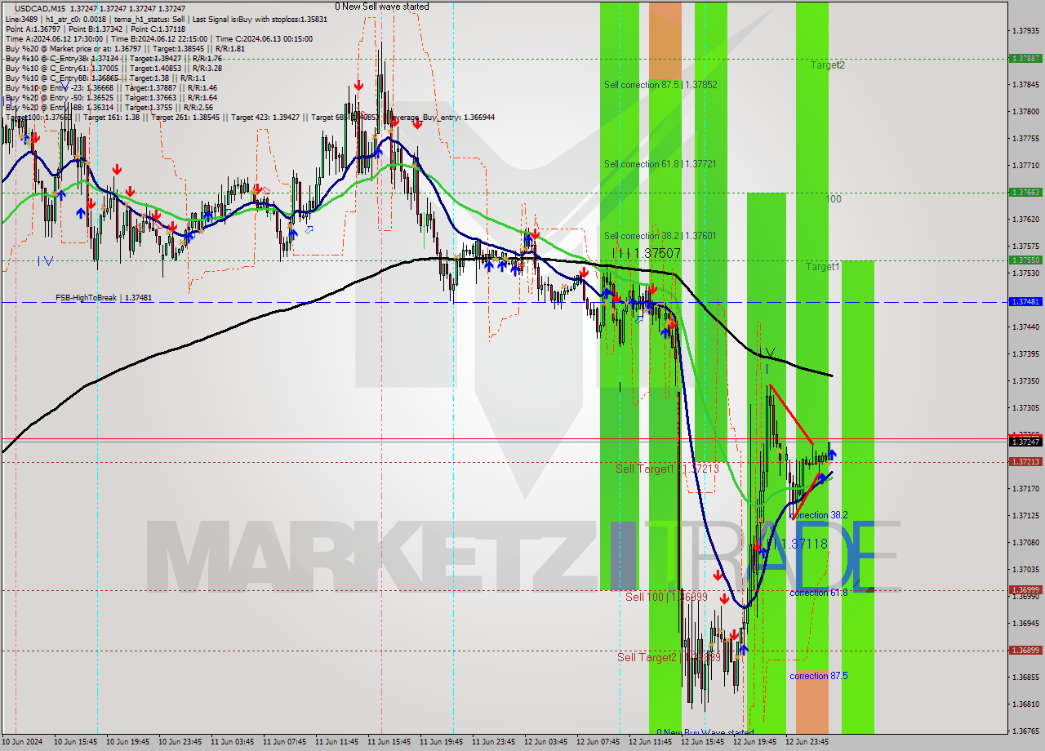
Task: Click the '12 Jun 11:45' time label
Action: [x=650, y=743]
